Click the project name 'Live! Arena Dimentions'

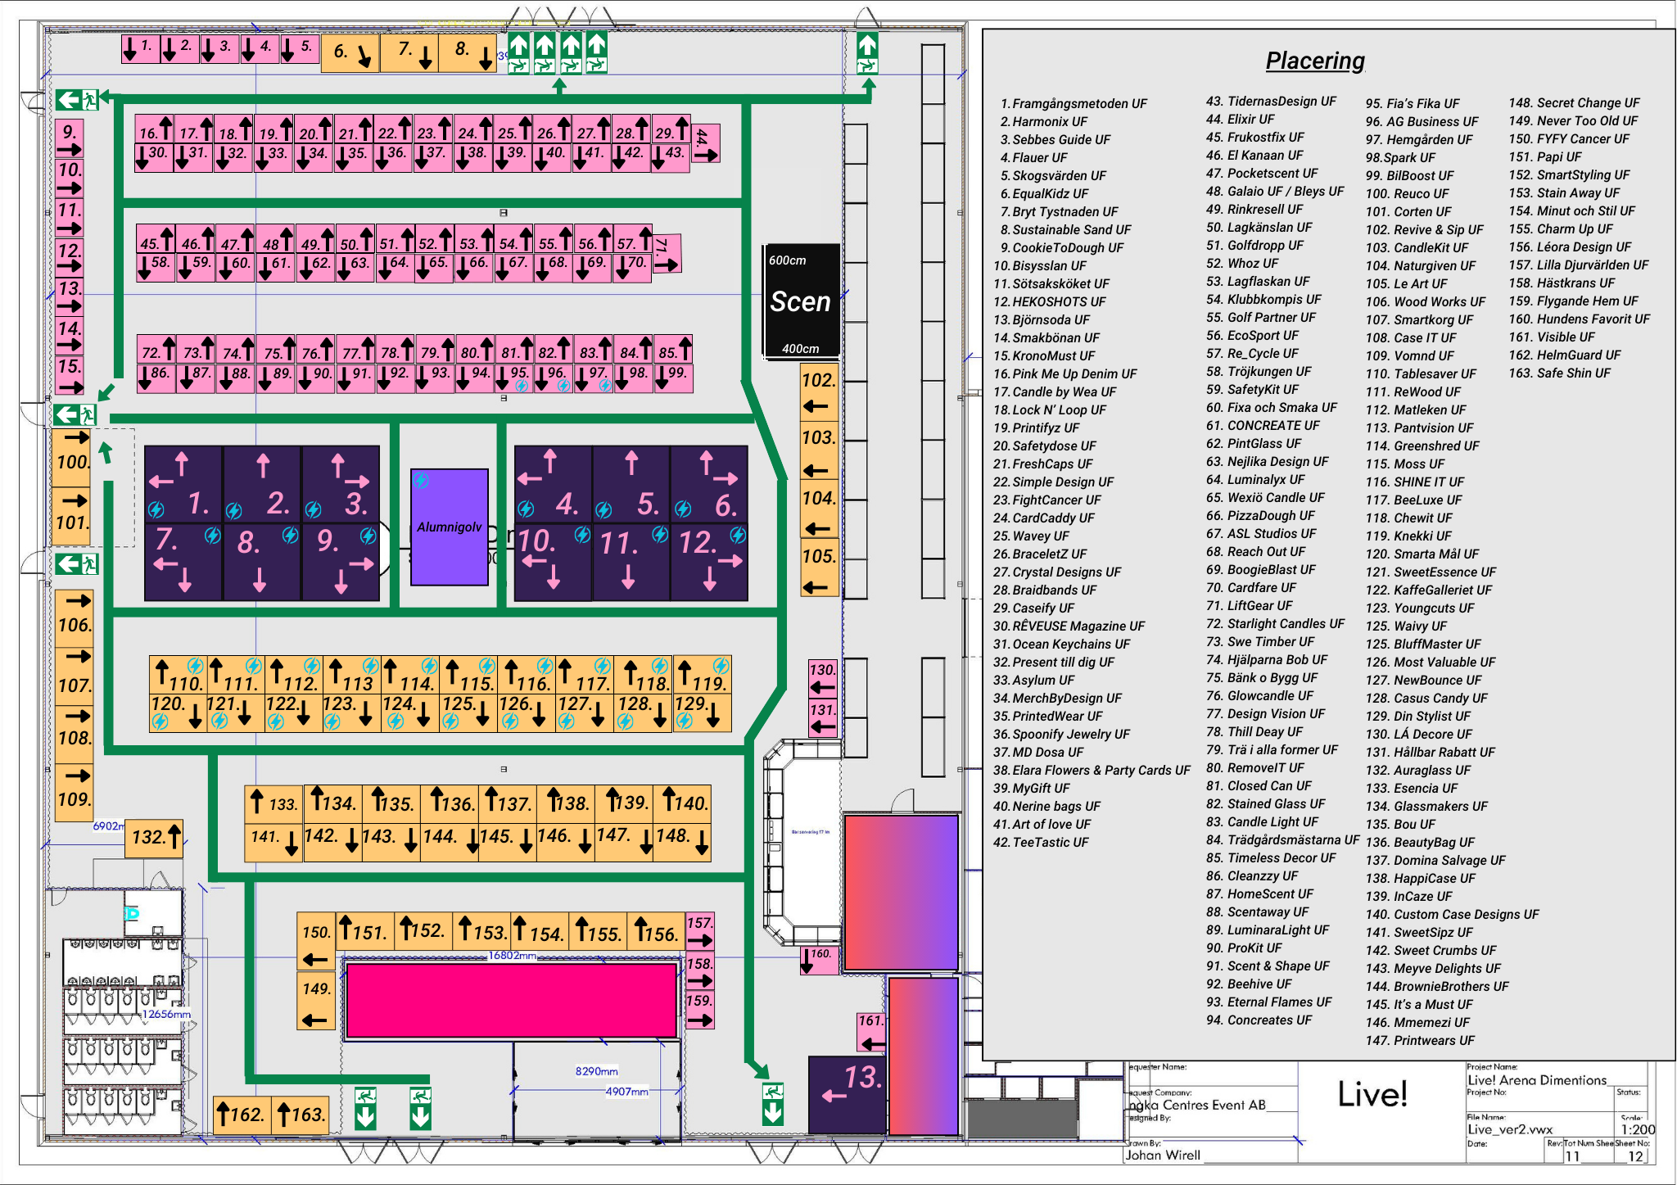click(x=1536, y=1080)
